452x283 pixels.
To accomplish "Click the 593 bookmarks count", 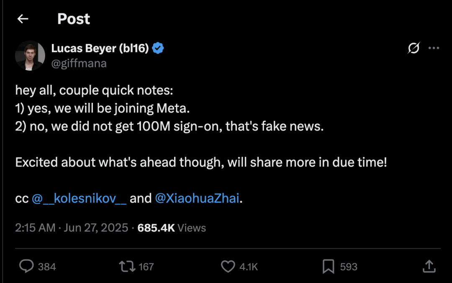I will (349, 267).
